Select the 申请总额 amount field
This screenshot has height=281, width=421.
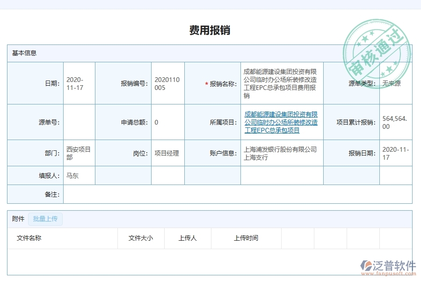(167, 122)
